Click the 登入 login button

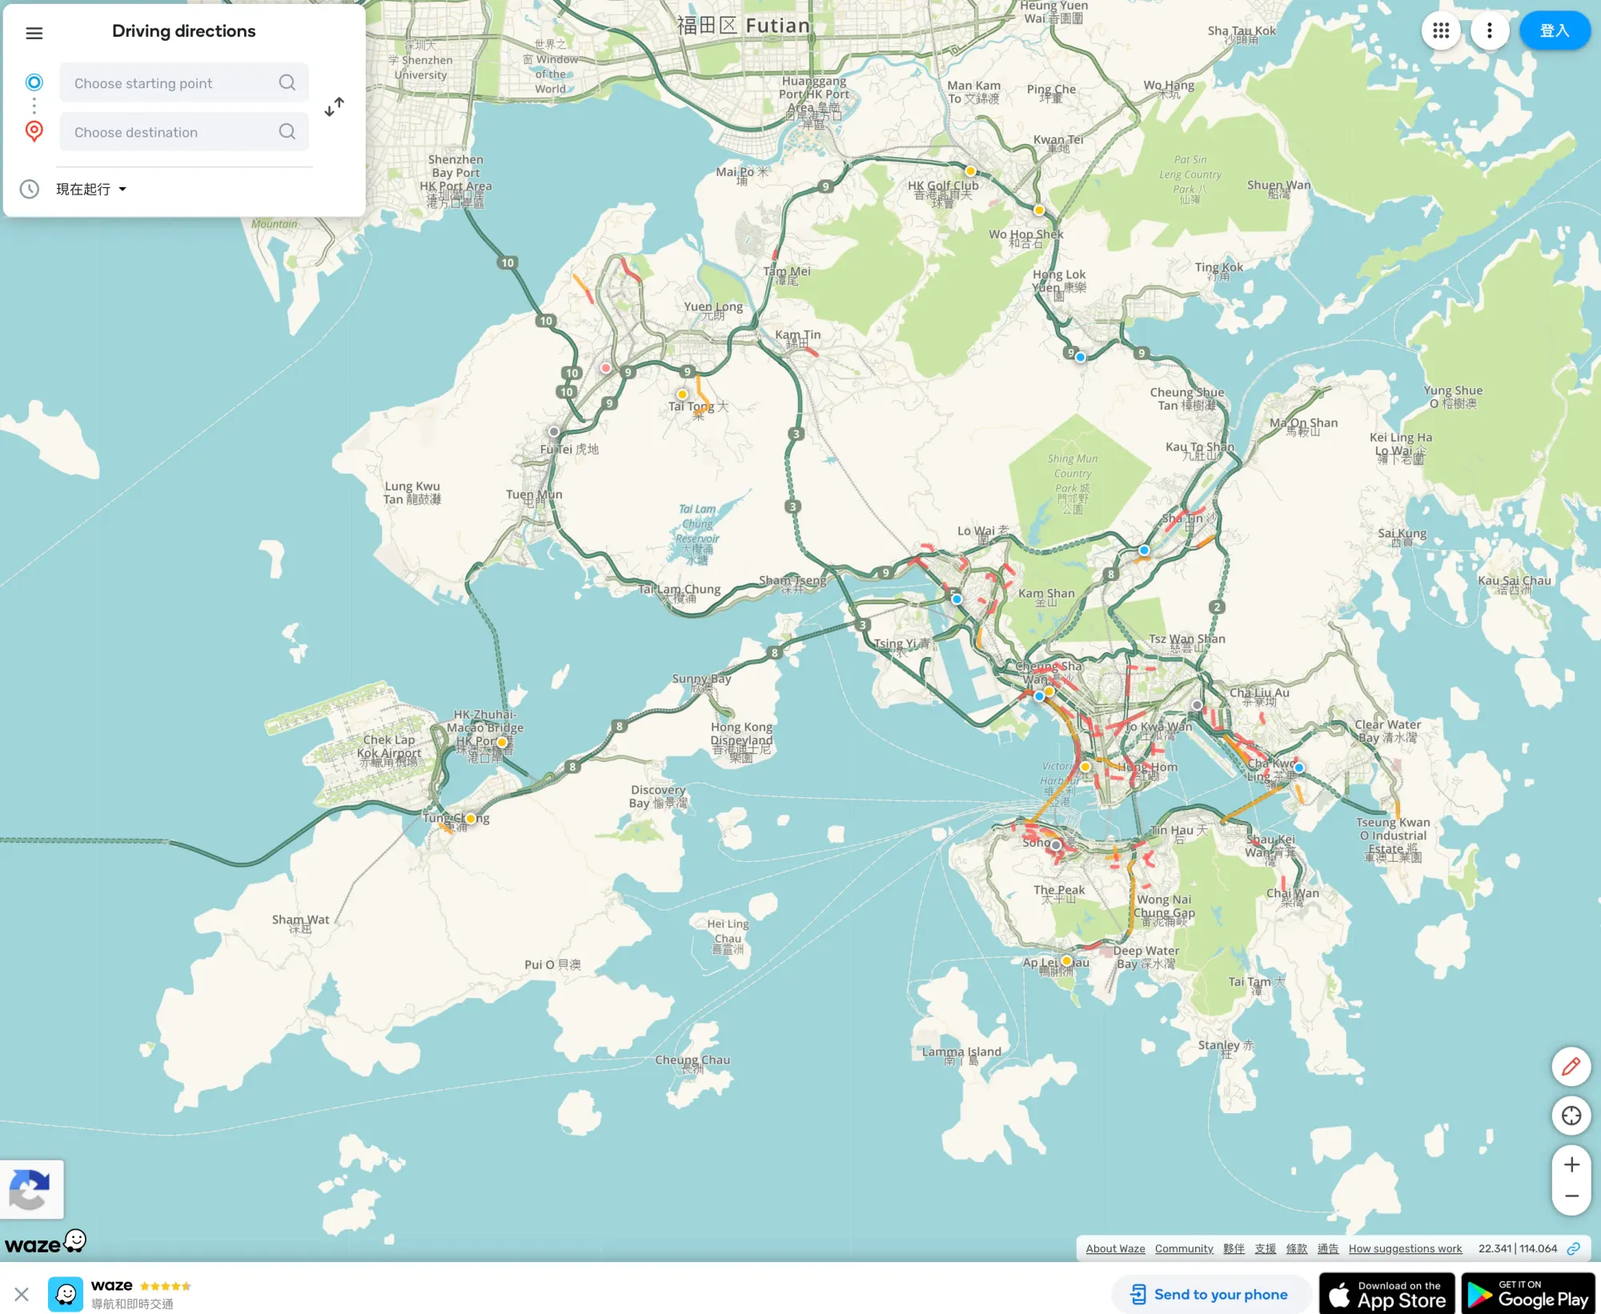[x=1555, y=30]
